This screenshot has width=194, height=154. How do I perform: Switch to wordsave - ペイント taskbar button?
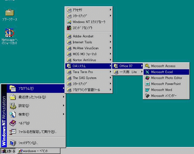pos(38,151)
